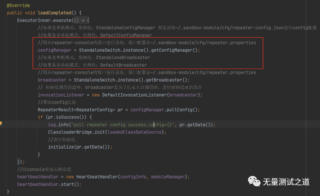The image size is (320, 196).
Task: Click configInfo argument in HeartbeatHandler
Action: (133, 177)
